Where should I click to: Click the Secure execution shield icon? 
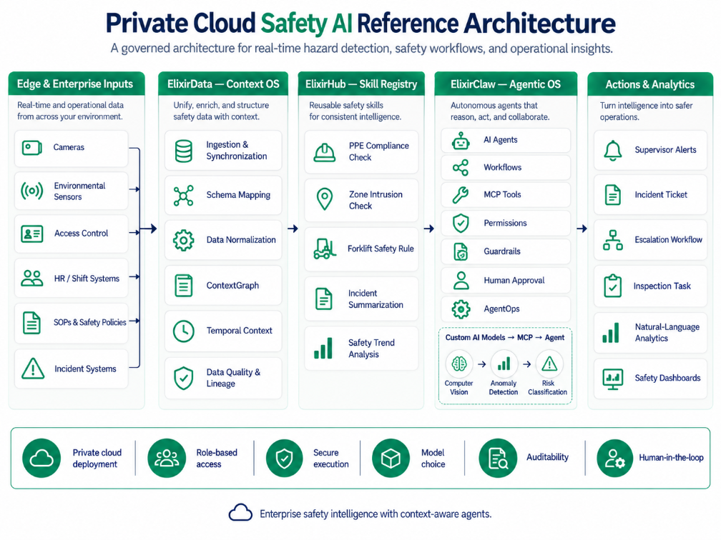[x=284, y=458]
